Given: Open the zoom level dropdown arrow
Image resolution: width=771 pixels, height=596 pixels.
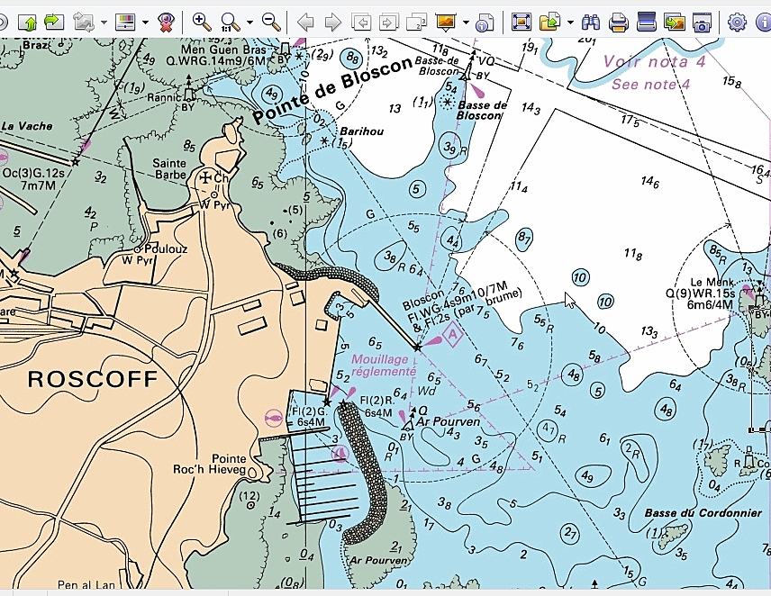Looking at the screenshot, I should click(249, 23).
